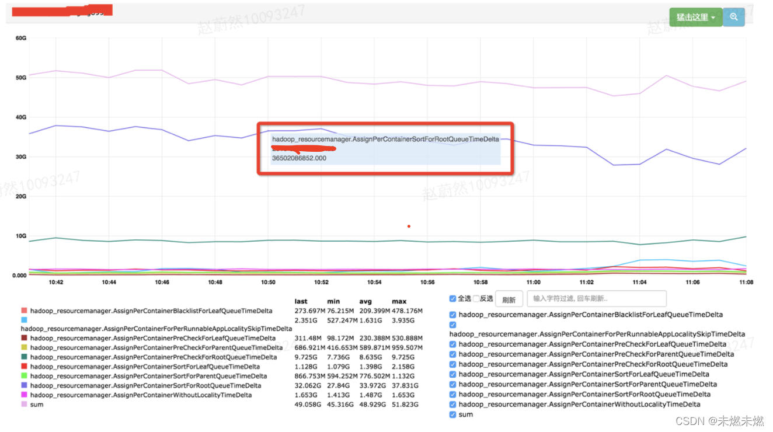Click the 10:50 x-axis time label

coord(268,283)
